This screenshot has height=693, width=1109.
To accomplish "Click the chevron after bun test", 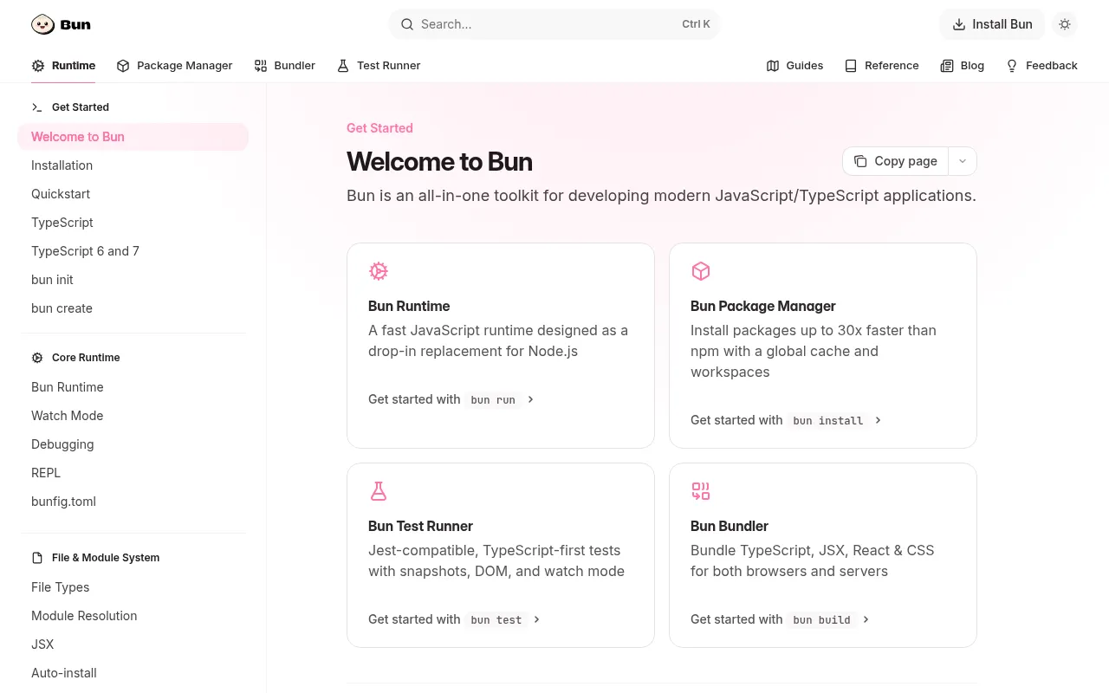I will [x=537, y=619].
